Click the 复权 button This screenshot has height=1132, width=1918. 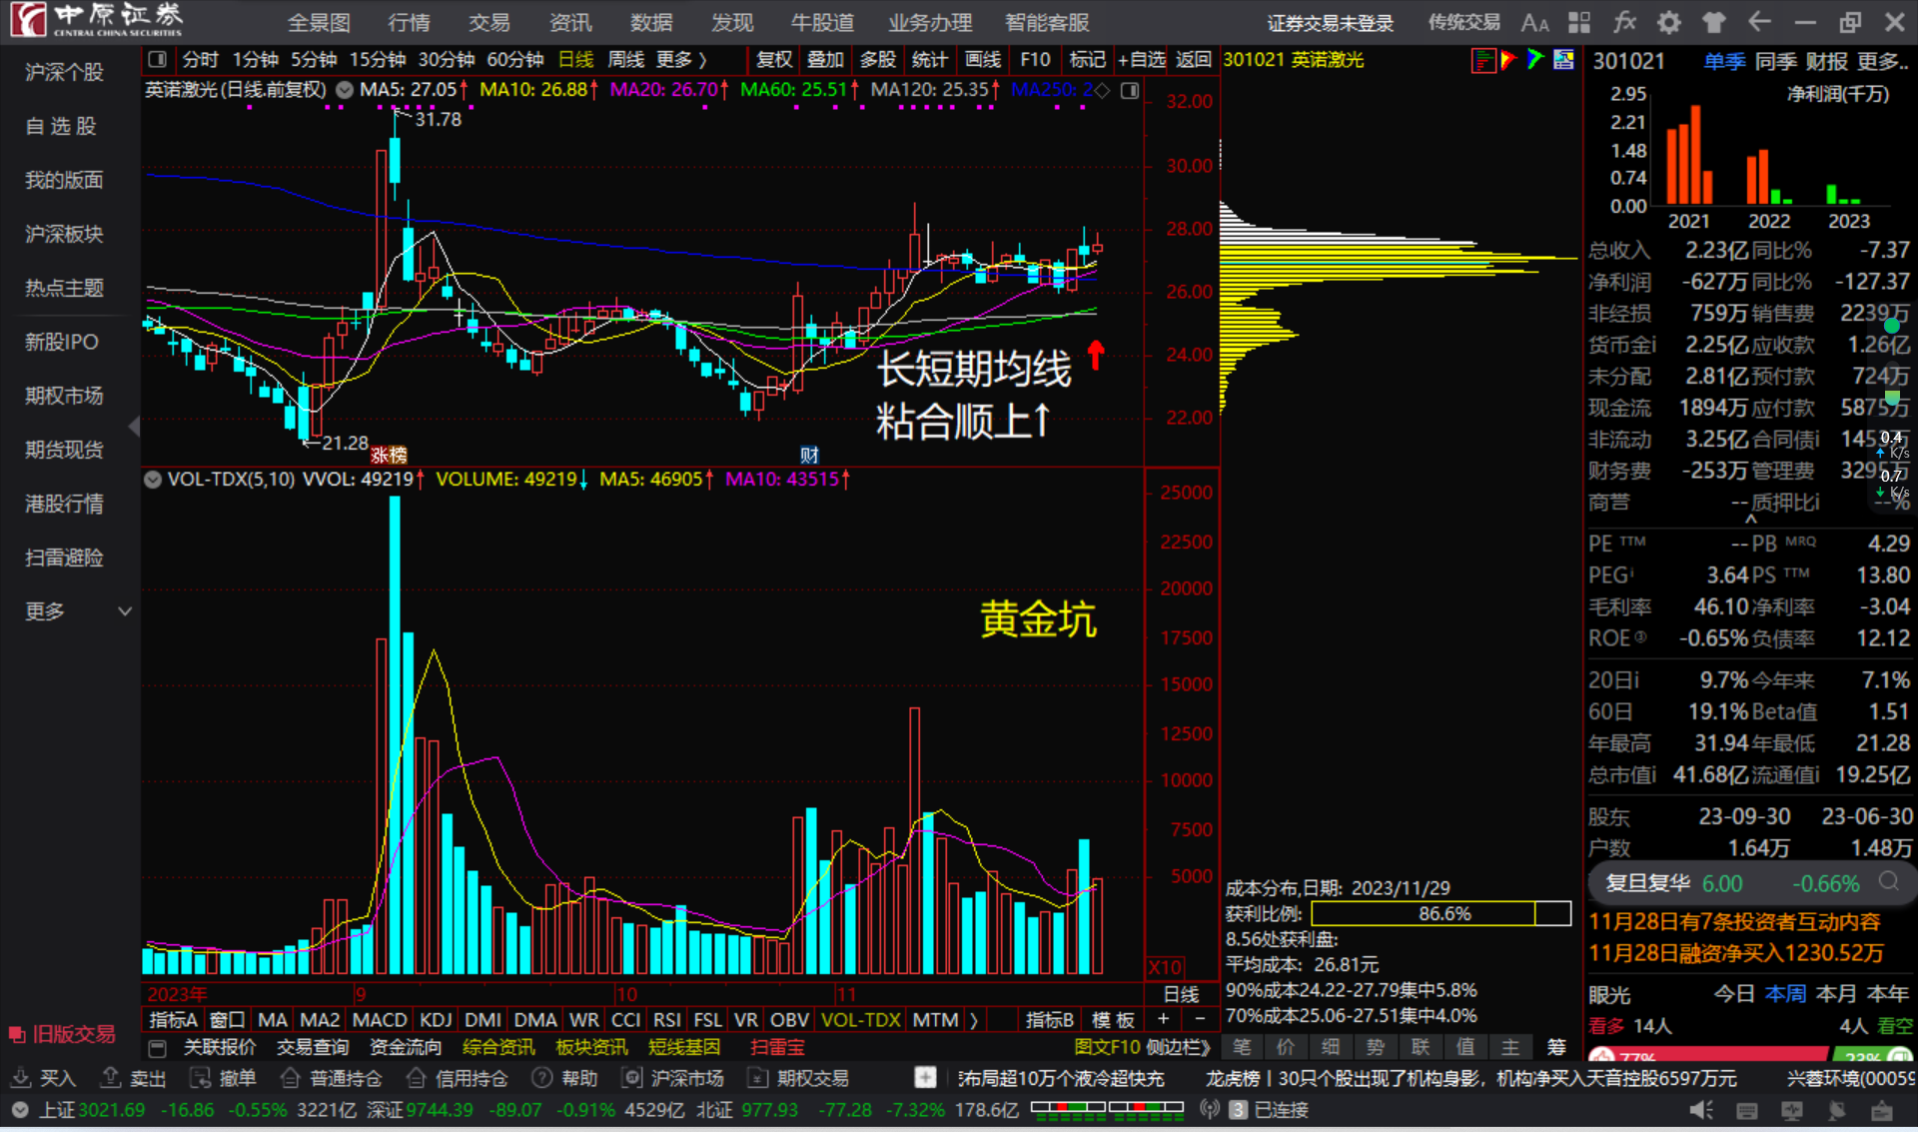pos(773,60)
